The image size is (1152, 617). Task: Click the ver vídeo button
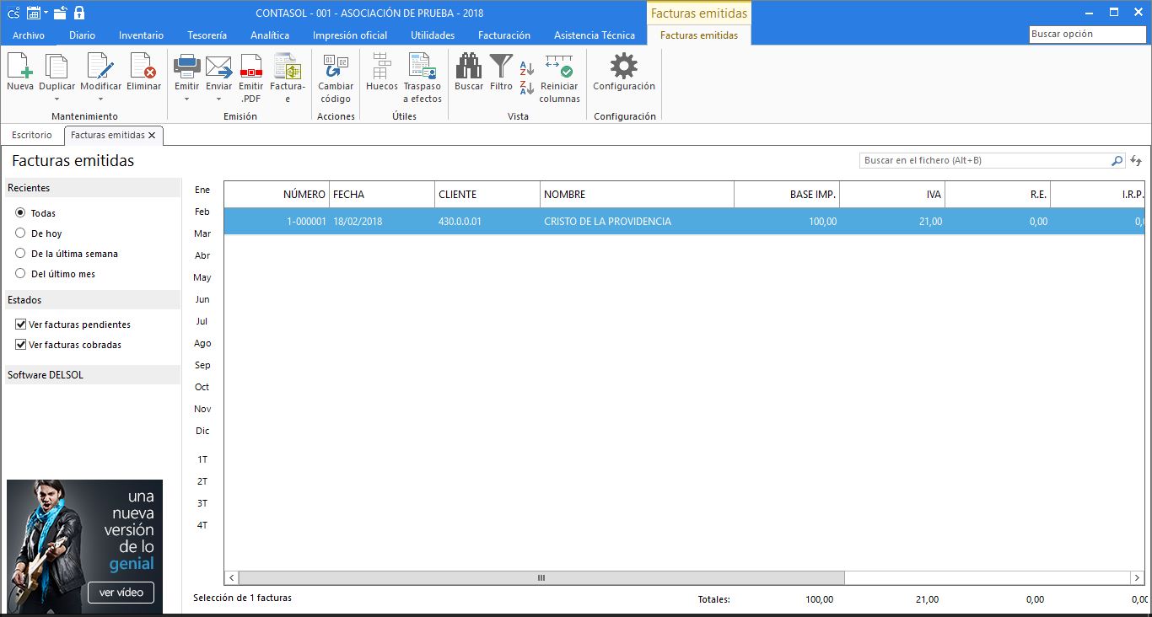121,593
